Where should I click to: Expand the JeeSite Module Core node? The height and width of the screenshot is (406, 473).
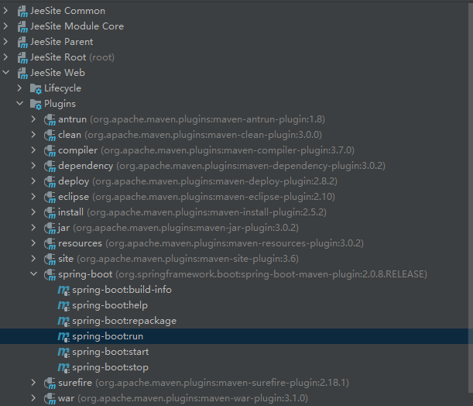coord(5,26)
